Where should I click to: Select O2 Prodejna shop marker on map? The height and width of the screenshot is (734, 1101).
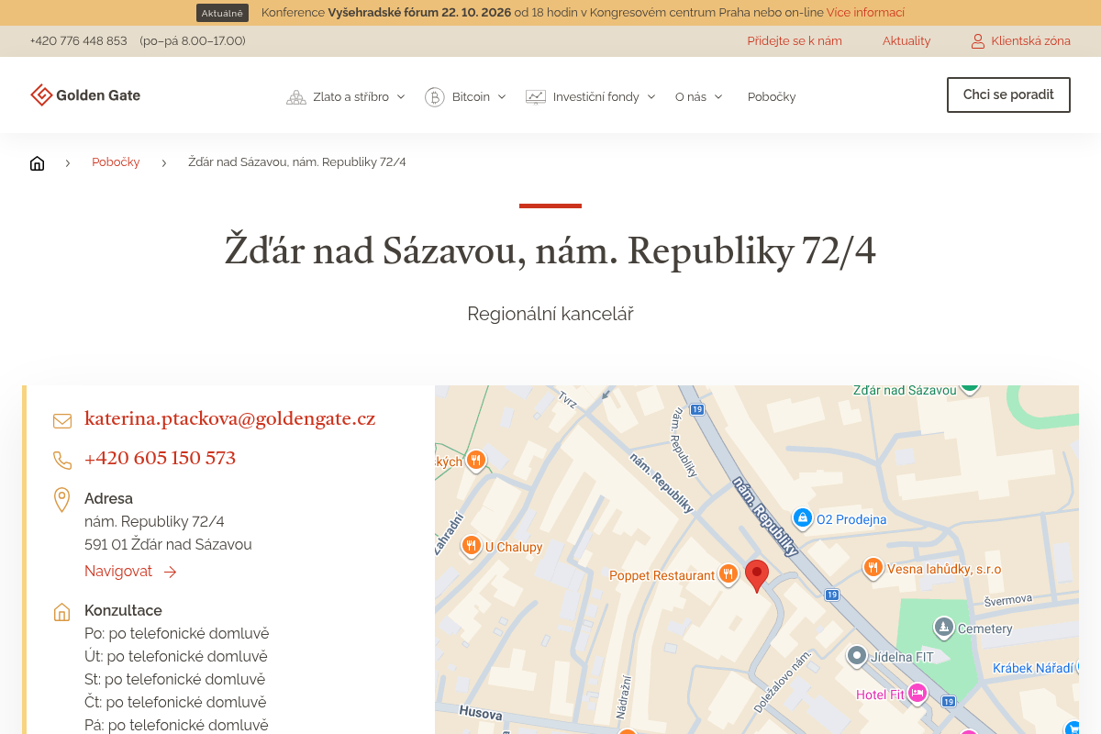[x=803, y=518]
